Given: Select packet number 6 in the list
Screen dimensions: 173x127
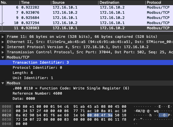Looking at the screenshot, I should pyautogui.click(x=86, y=7).
